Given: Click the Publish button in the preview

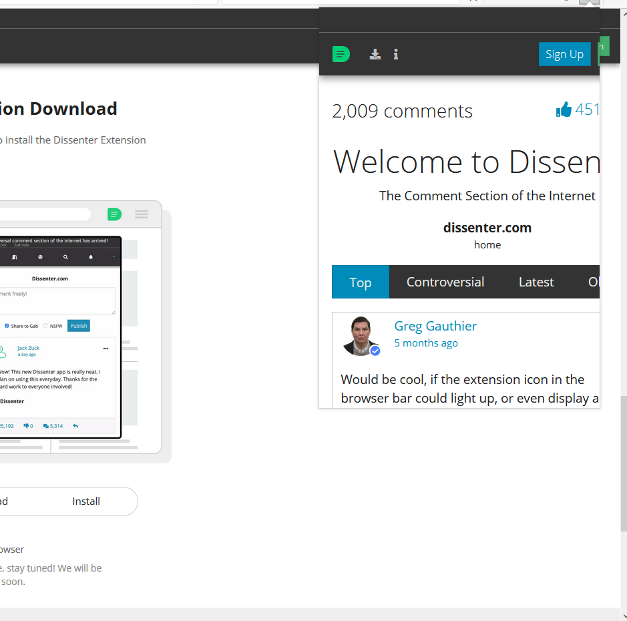Looking at the screenshot, I should [x=78, y=325].
